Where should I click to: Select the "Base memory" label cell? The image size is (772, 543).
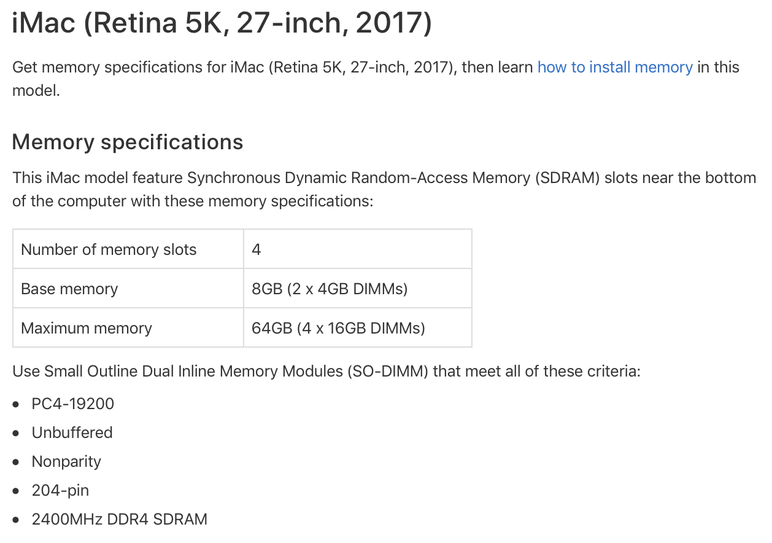(x=128, y=289)
